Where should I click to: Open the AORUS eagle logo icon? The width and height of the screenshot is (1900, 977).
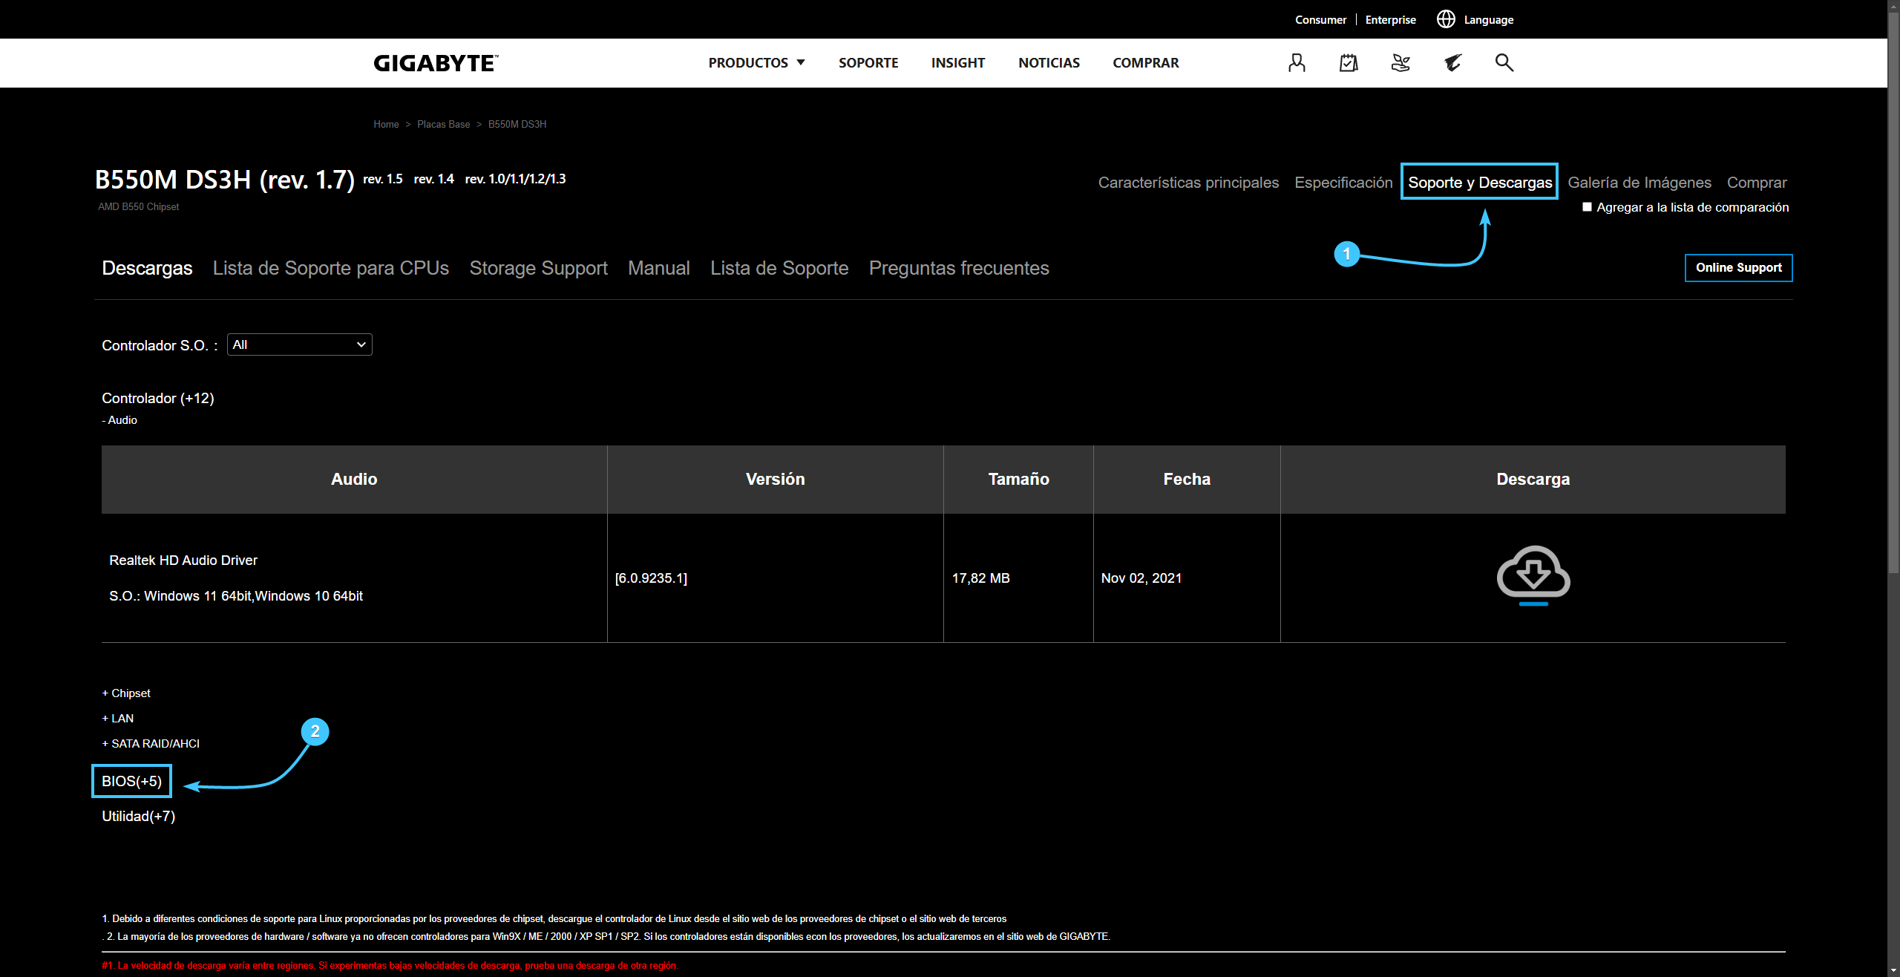(1452, 63)
